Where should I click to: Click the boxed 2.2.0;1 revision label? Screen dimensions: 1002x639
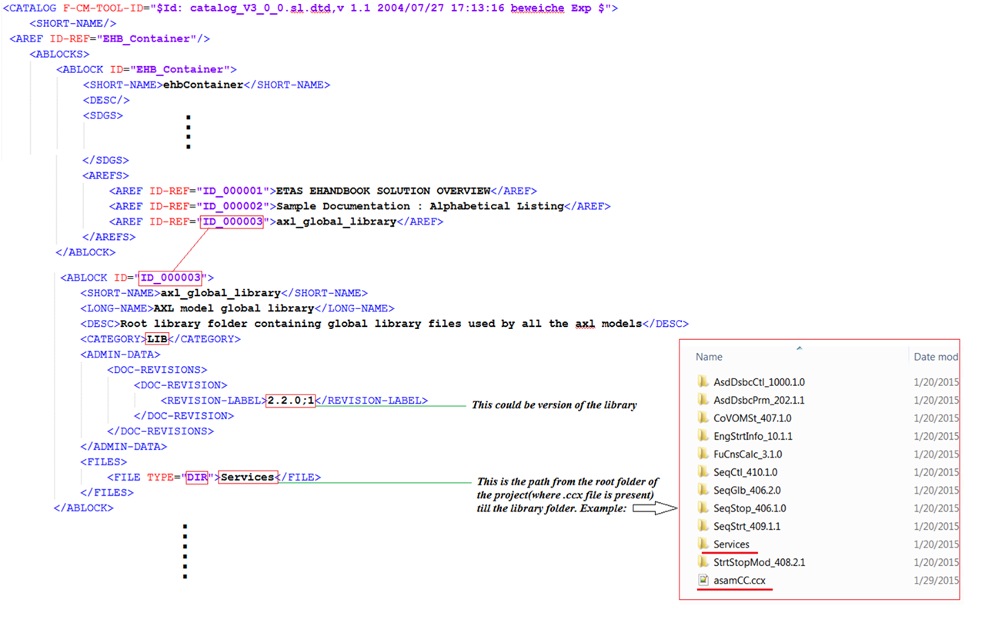(x=290, y=401)
